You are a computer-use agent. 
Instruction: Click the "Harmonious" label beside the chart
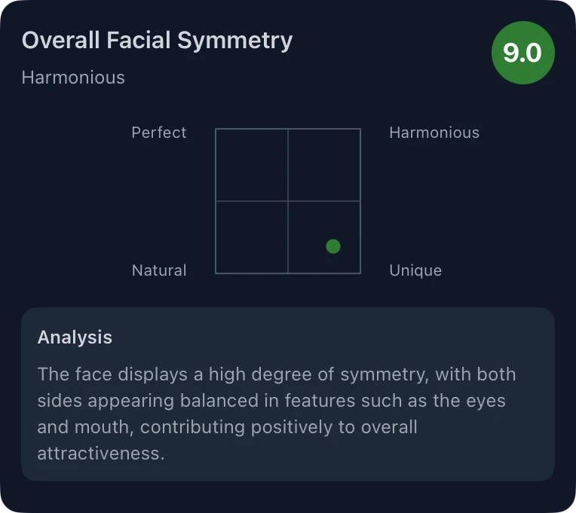point(434,133)
